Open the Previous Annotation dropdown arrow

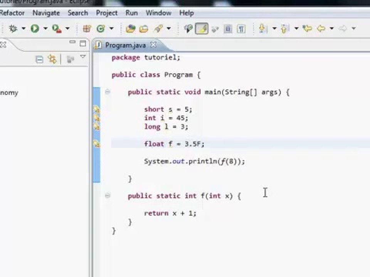click(x=296, y=28)
